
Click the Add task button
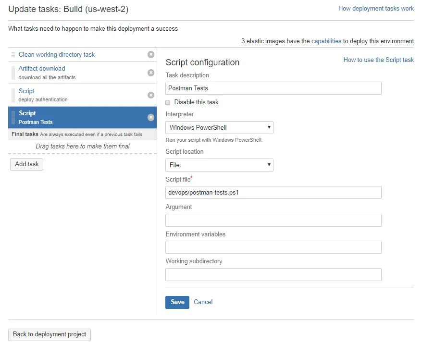pyautogui.click(x=26, y=164)
